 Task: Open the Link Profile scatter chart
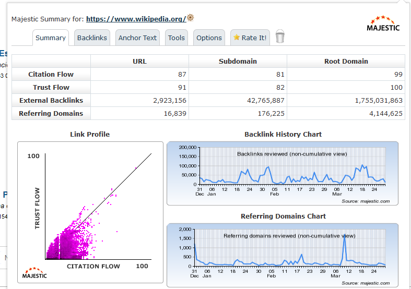coord(90,212)
